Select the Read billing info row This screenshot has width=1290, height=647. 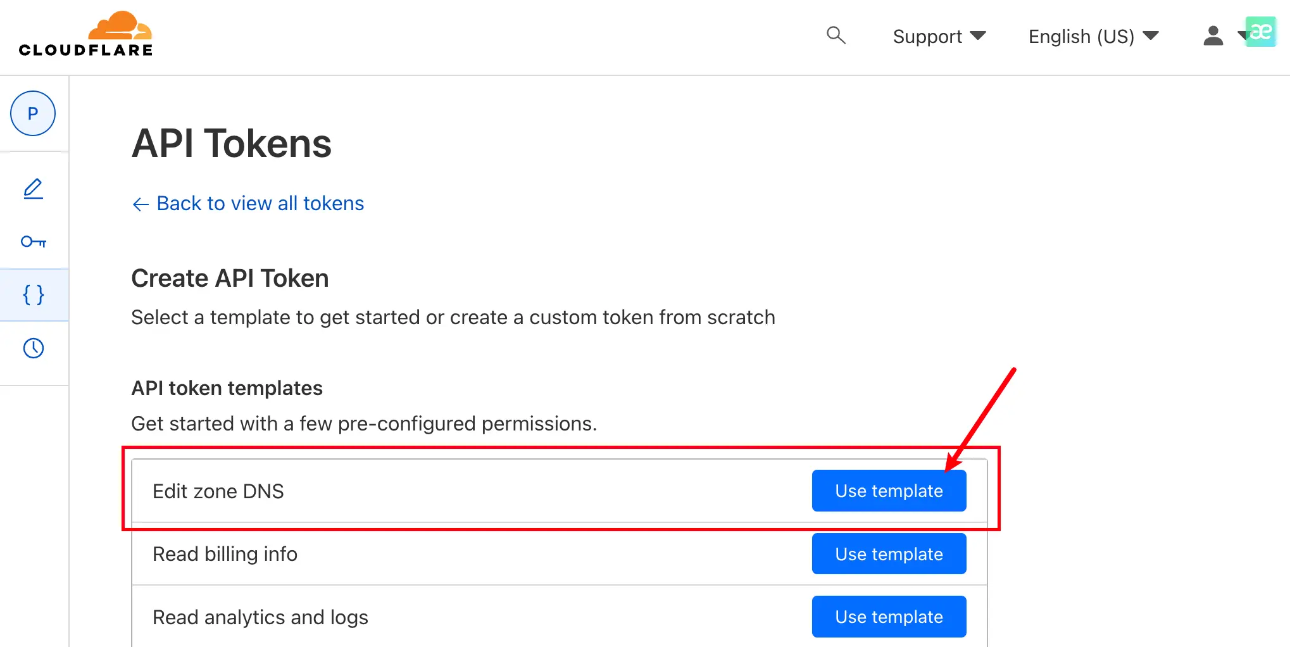pyautogui.click(x=560, y=554)
